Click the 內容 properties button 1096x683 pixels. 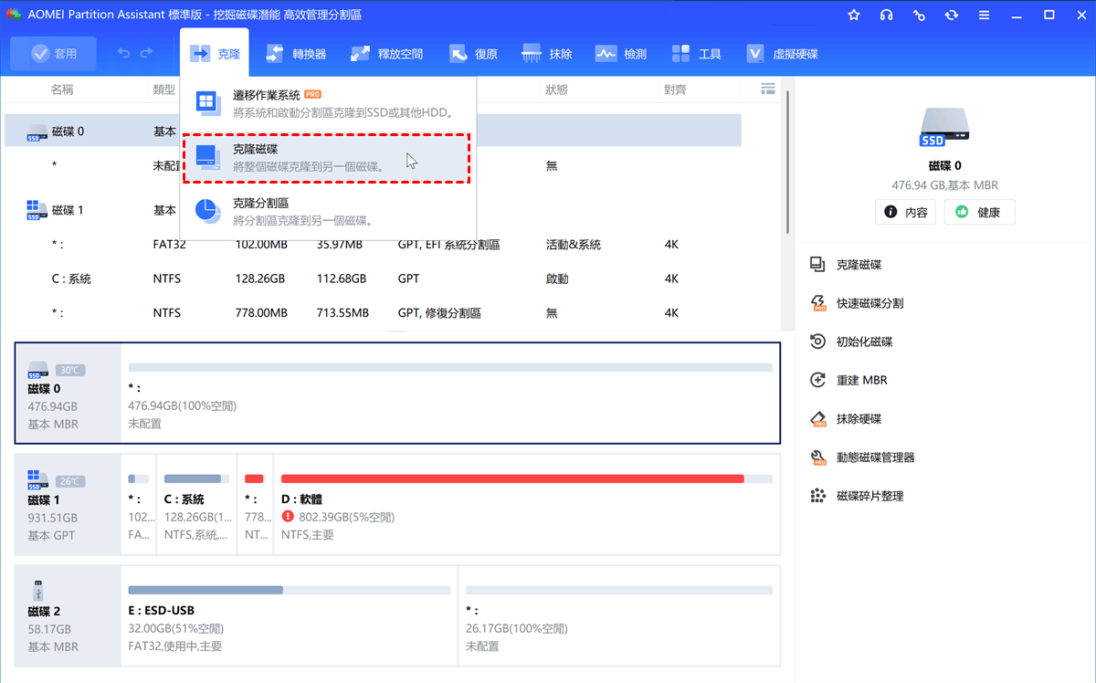coord(906,212)
